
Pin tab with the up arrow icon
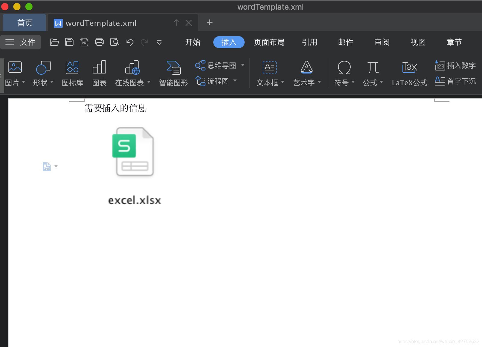176,23
